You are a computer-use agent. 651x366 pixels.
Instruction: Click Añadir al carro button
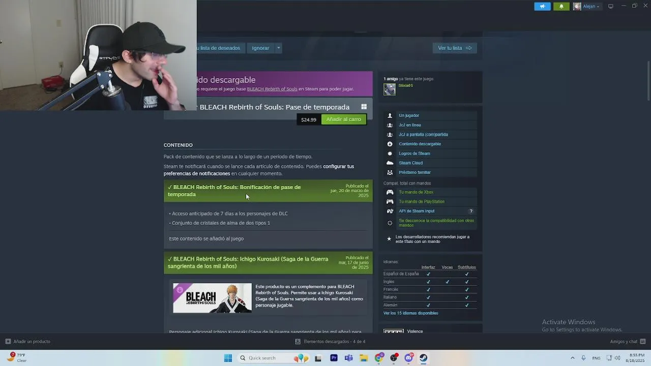pyautogui.click(x=343, y=119)
